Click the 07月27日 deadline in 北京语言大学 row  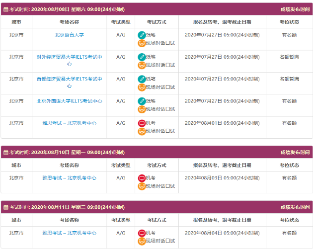pyautogui.click(x=222, y=35)
